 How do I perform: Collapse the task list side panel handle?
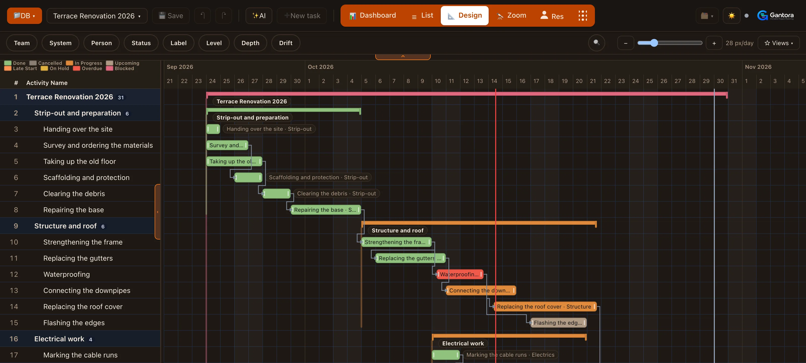158,212
